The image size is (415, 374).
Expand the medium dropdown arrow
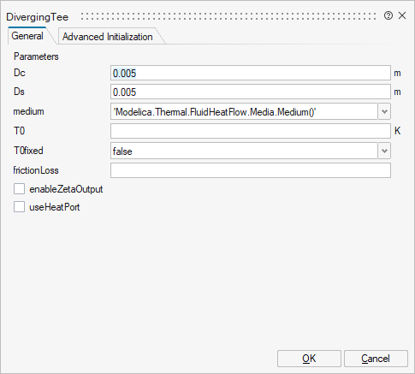[384, 111]
